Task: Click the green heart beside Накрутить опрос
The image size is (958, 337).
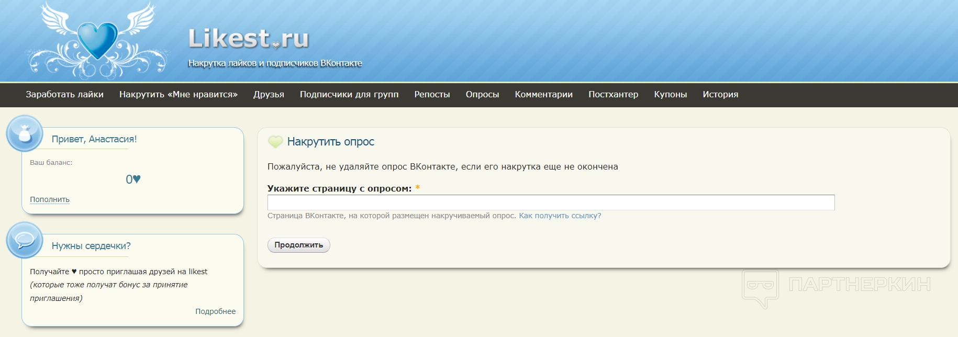Action: 275,141
